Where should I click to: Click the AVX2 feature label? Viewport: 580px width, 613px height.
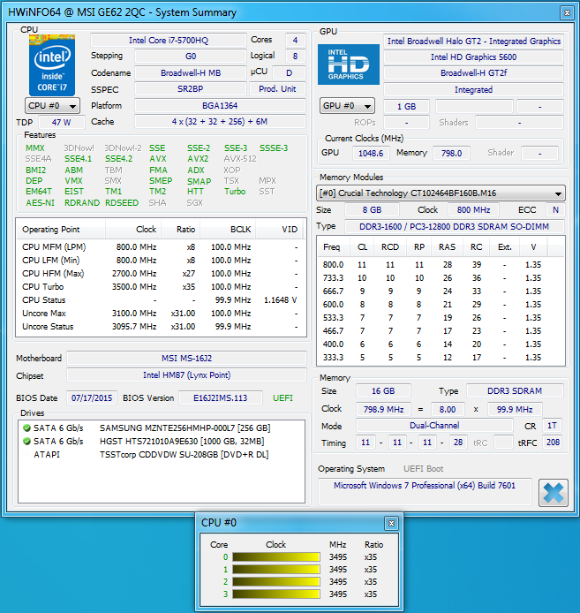click(x=198, y=159)
